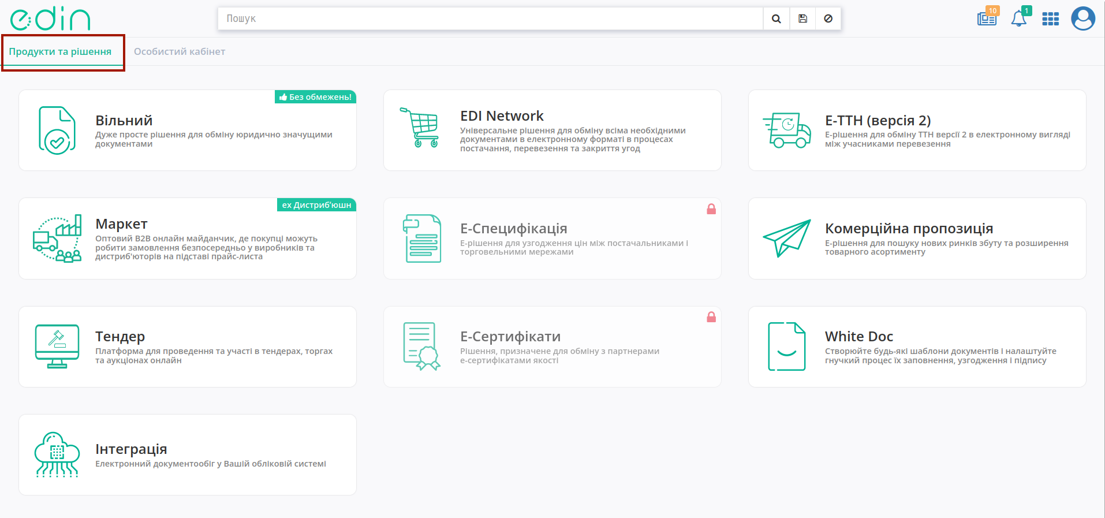Click the lock icon on Е-Специфікація
This screenshot has height=518, width=1105.
[711, 209]
